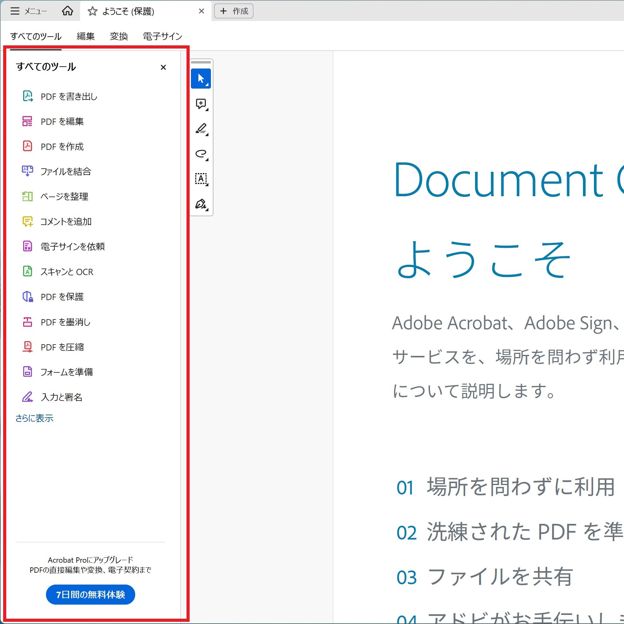This screenshot has width=624, height=624.
Task: Close the すべてのツール panel
Action: (163, 67)
